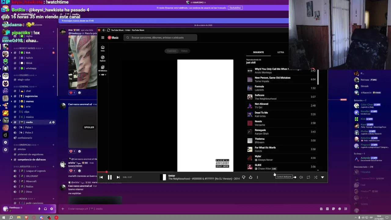Play Formula by Labrinth from queue
This screenshot has height=220, width=391.
click(281, 88)
